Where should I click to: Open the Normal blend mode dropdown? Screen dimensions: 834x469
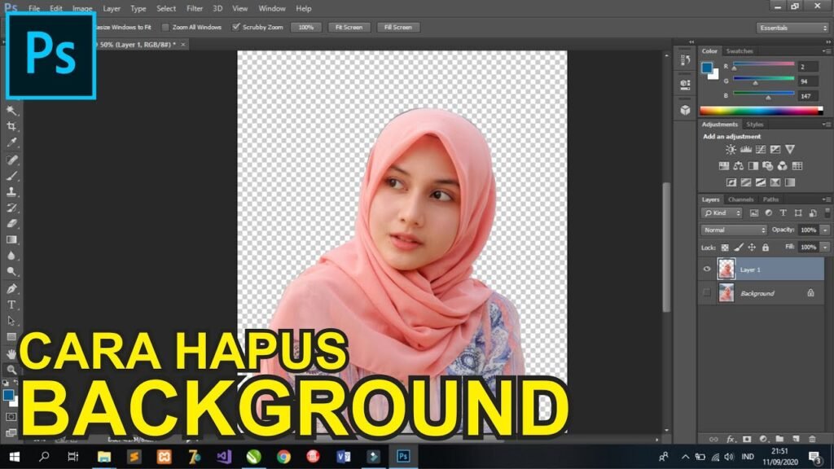click(735, 230)
